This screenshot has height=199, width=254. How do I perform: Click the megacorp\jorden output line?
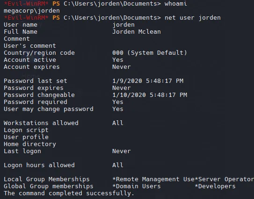pyautogui.click(x=32, y=11)
